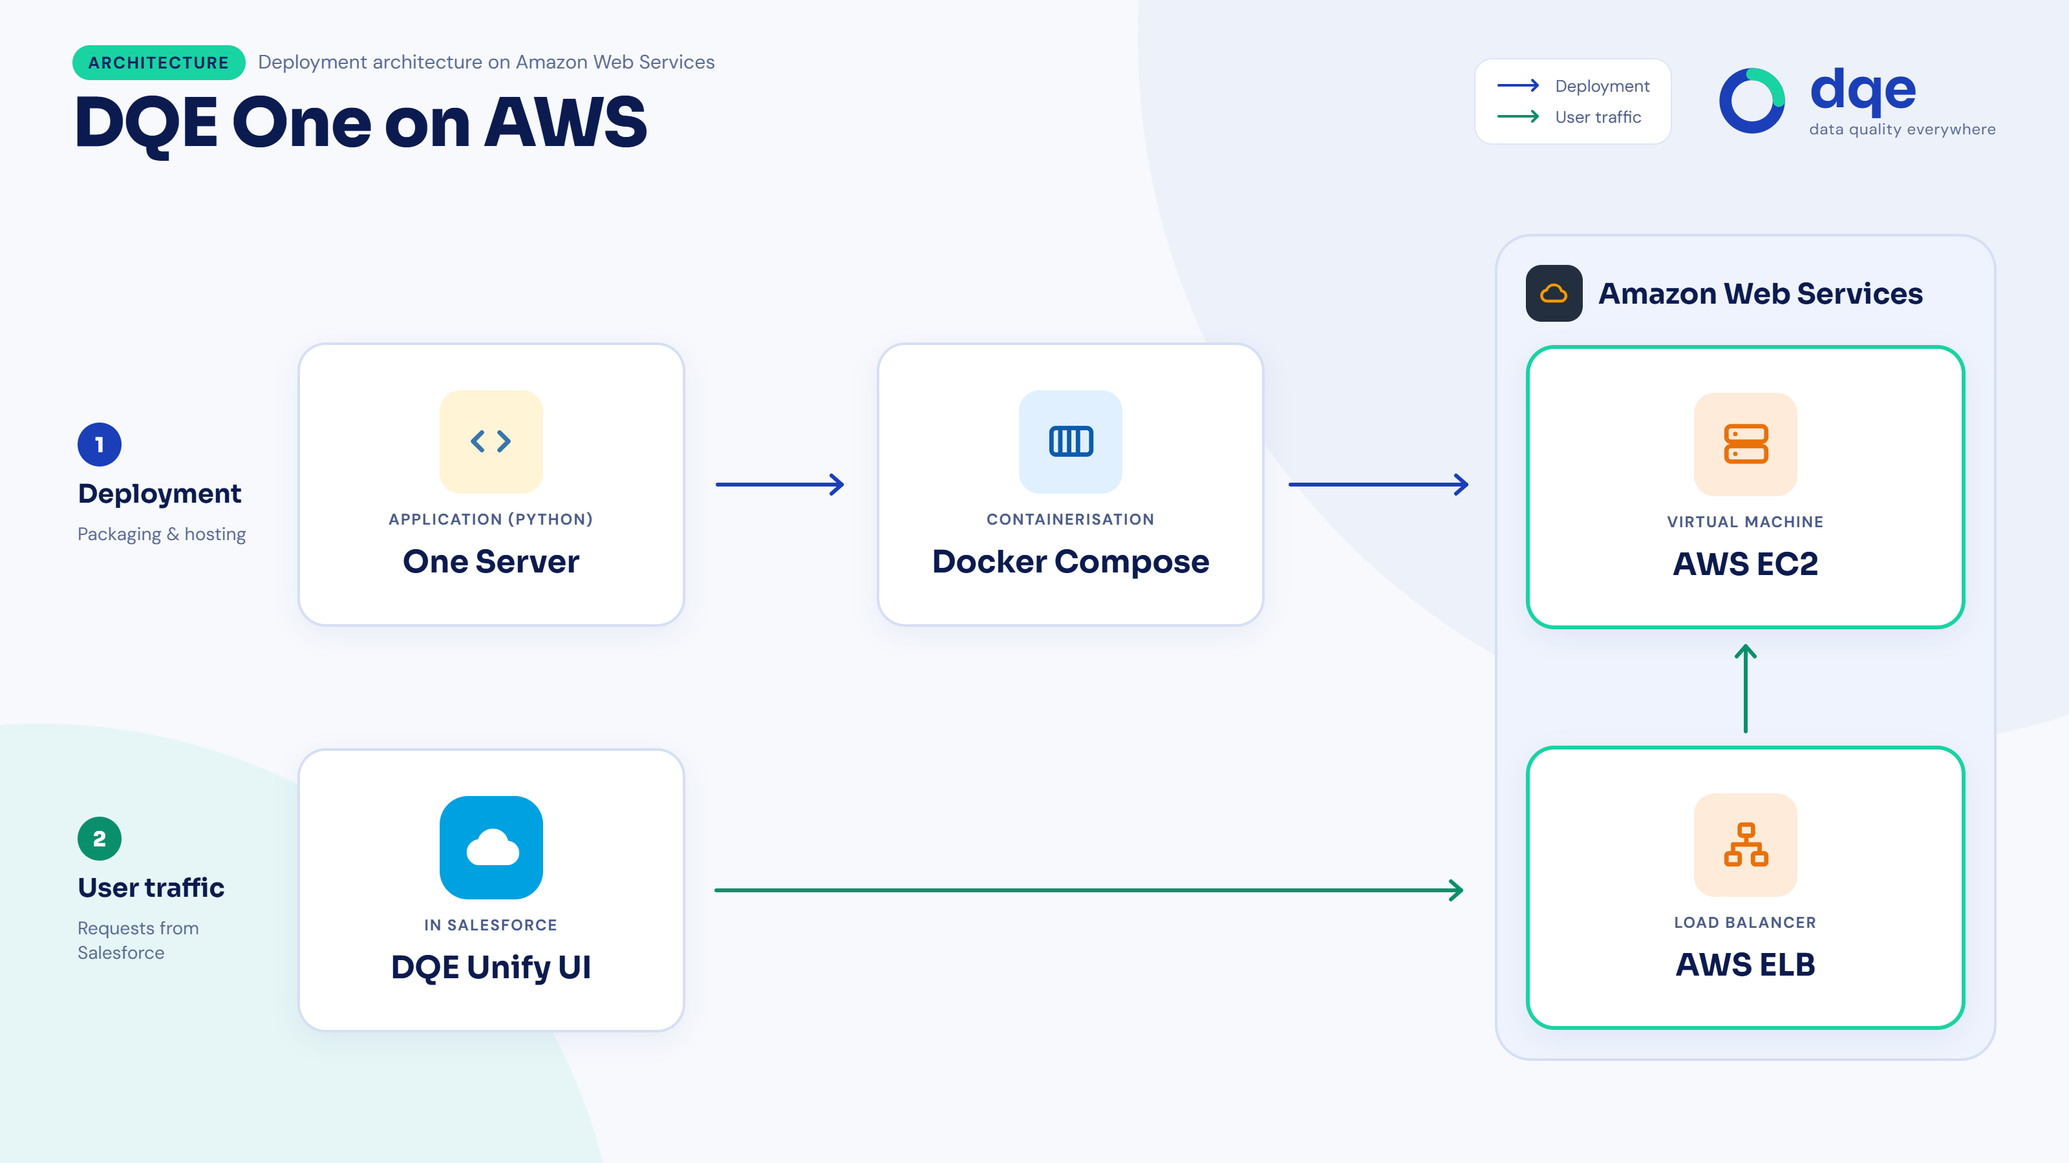Select the subtitle "Deployment architecture on Amazon Web Services"
Screen dimensions: 2069x1163
487,62
